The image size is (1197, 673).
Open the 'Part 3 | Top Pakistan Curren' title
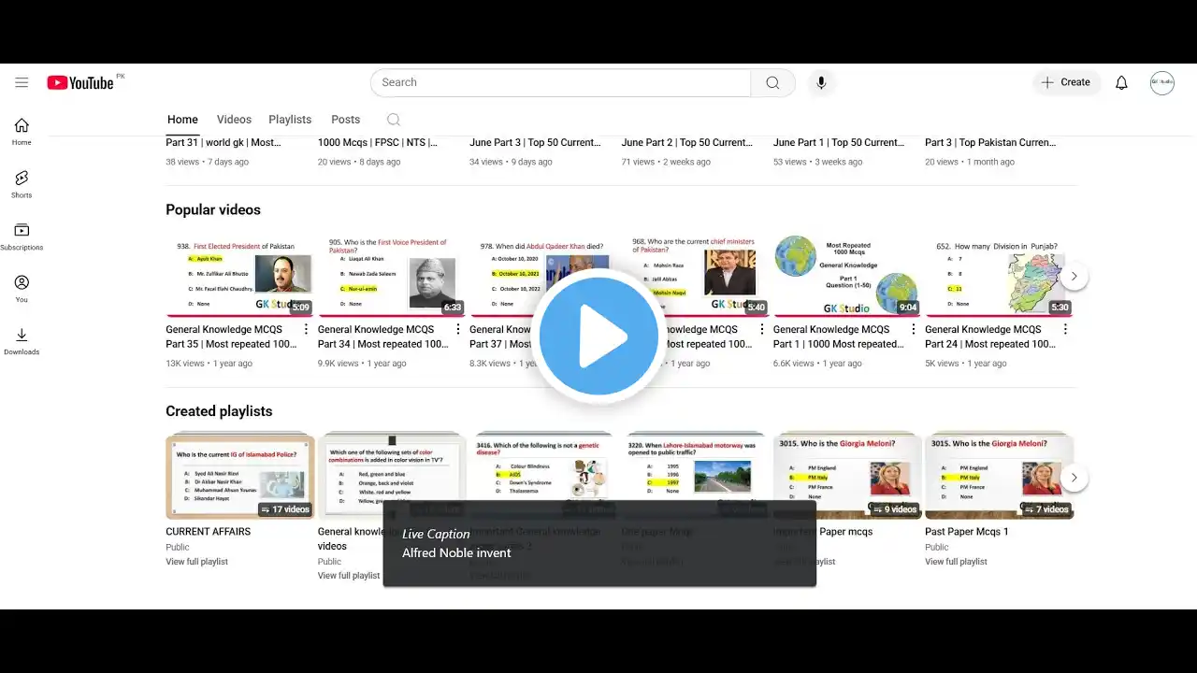point(990,143)
